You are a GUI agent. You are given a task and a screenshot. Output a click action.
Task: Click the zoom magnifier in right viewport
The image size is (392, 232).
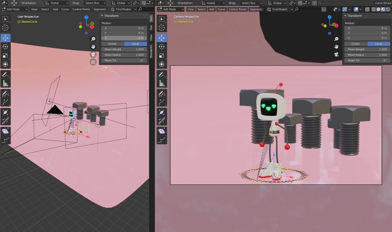point(336,39)
